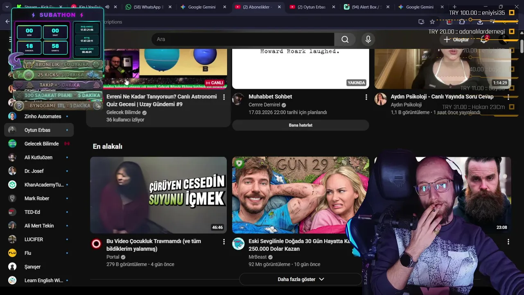524x295 pixels.
Task: Click the MrBeast channel avatar icon
Action: point(238,244)
